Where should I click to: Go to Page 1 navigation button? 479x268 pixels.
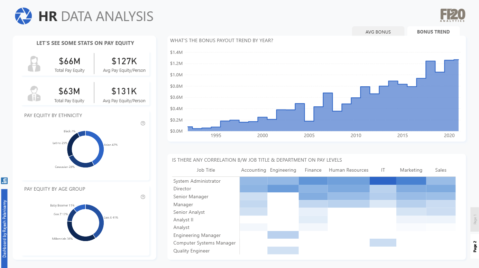click(475, 219)
